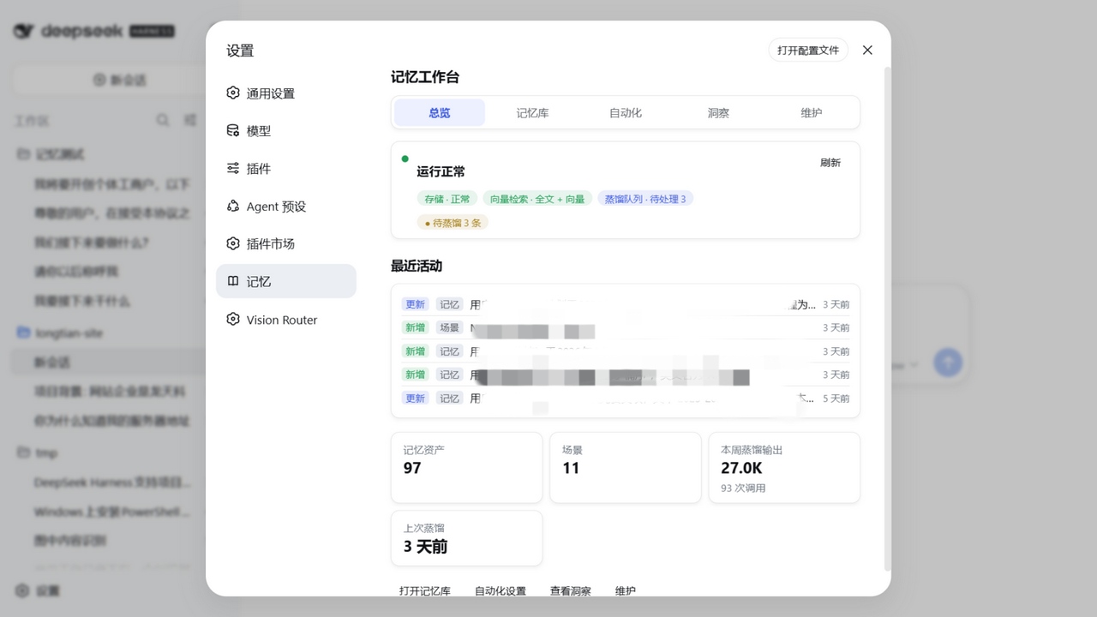This screenshot has height=617, width=1097.
Task: Switch to the 总览 tab
Action: [440, 112]
